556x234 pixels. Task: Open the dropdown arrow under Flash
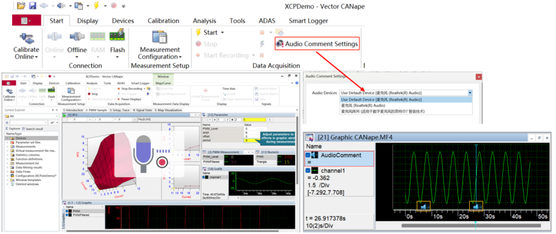(117, 57)
